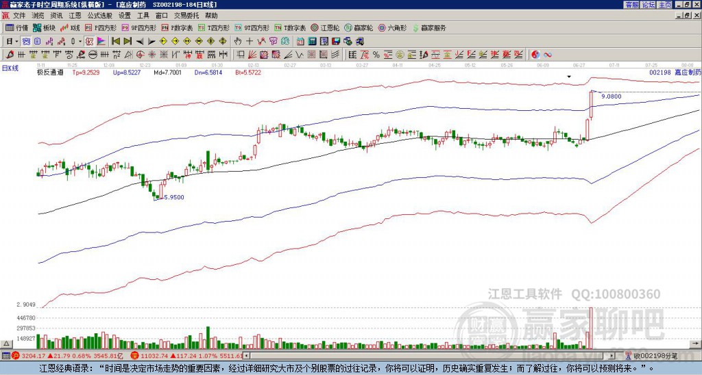This screenshot has height=375, width=702.
Task: Click the red floppy disk save icon
Action: (x=336, y=42)
